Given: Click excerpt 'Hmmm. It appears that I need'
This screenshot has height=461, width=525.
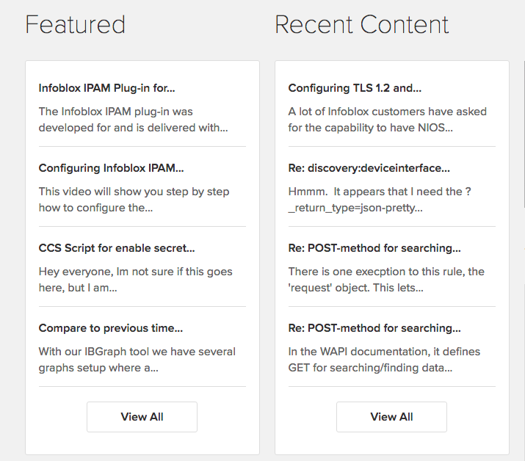Looking at the screenshot, I should [x=380, y=200].
